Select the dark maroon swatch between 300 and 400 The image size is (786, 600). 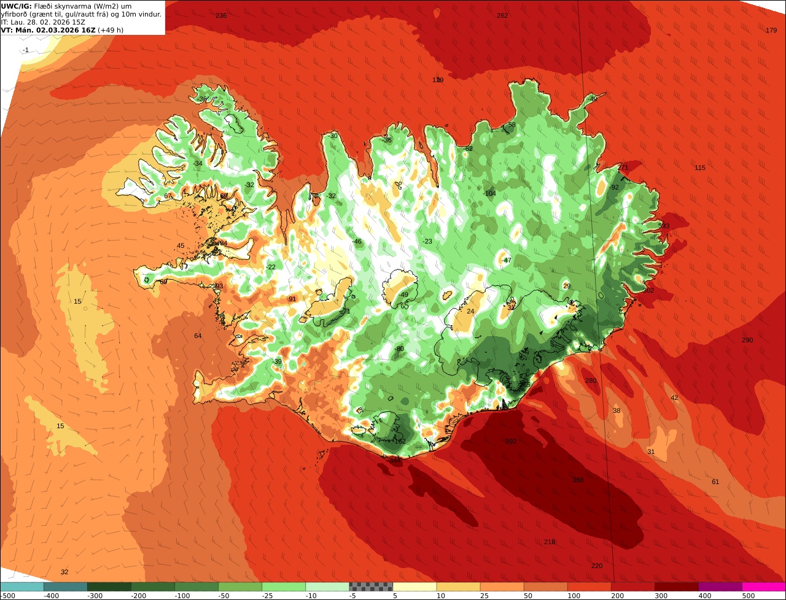[677, 587]
